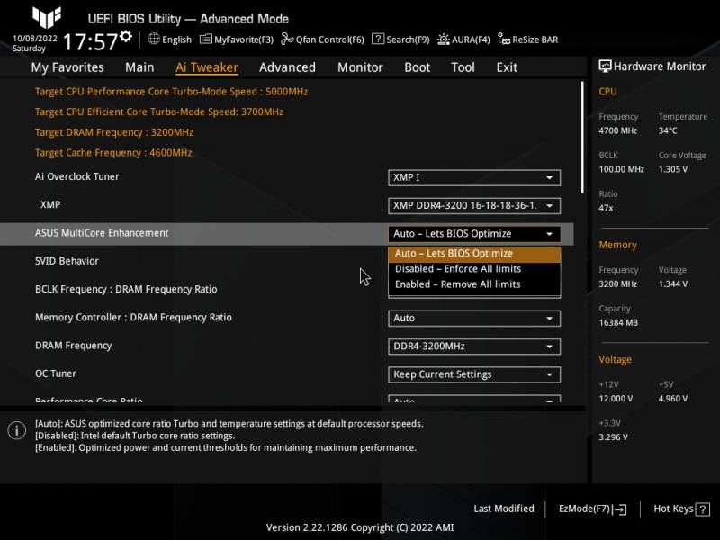This screenshot has height=540, width=720.
Task: Click the globe language icon
Action: [x=154, y=39]
